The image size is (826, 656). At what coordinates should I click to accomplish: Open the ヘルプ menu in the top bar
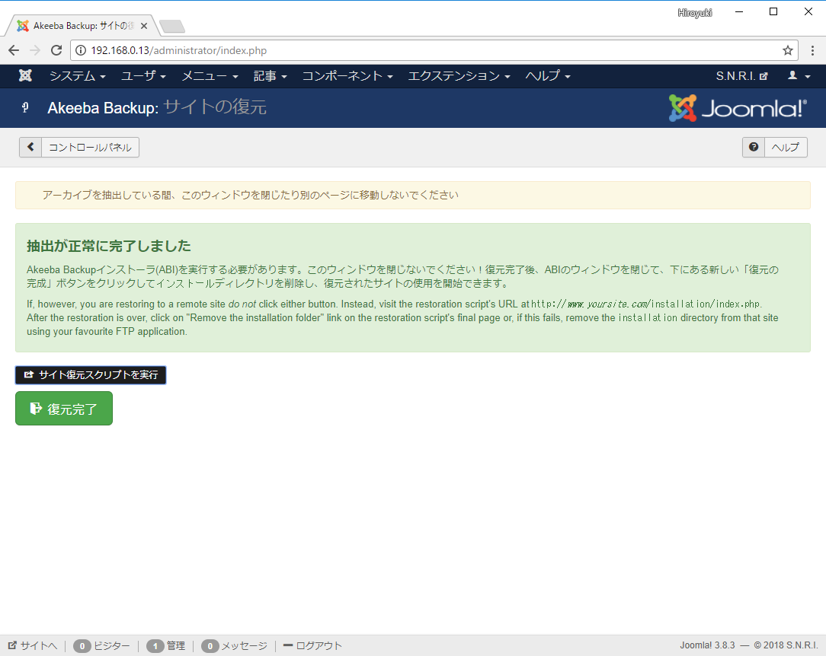(548, 76)
